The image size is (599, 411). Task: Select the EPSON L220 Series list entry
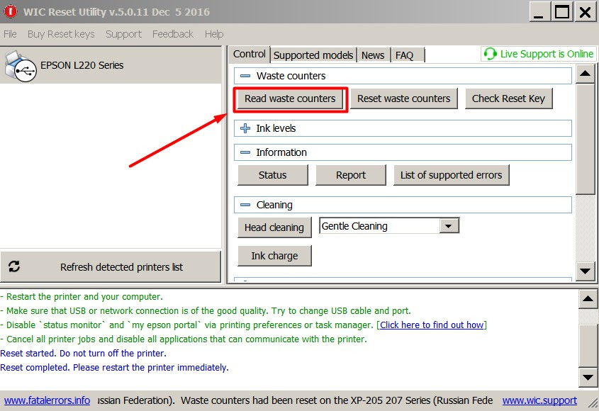tap(111, 65)
